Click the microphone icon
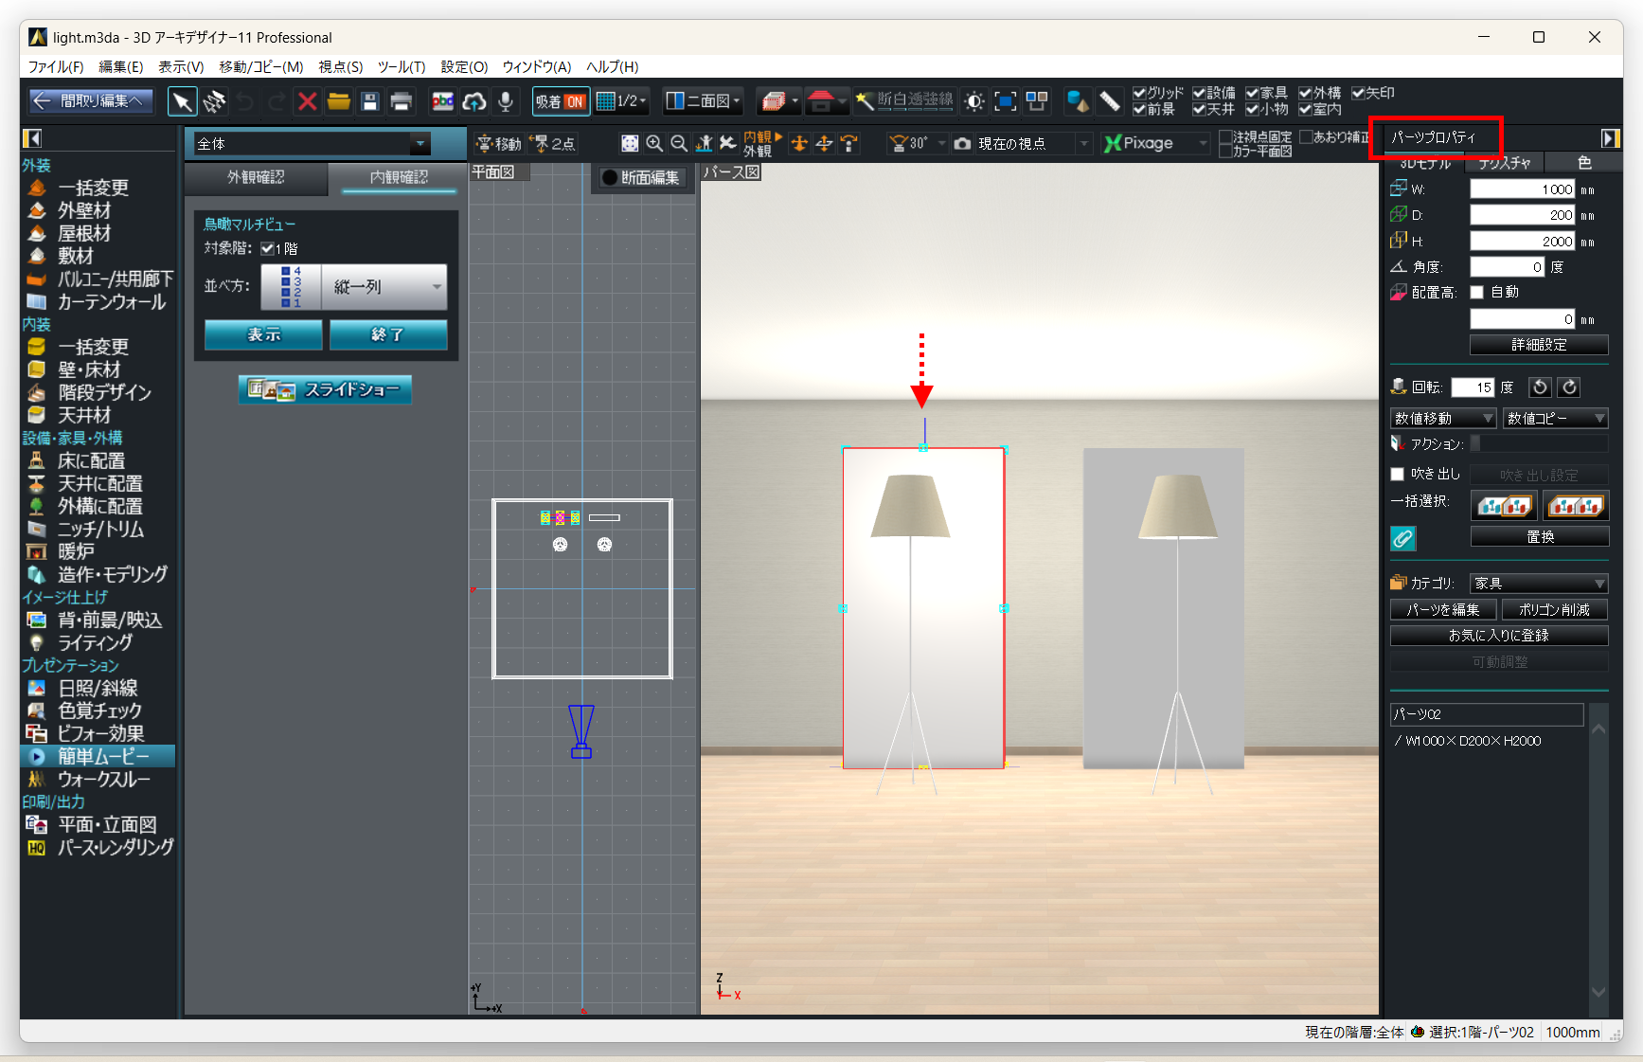The image size is (1643, 1062). (x=506, y=101)
